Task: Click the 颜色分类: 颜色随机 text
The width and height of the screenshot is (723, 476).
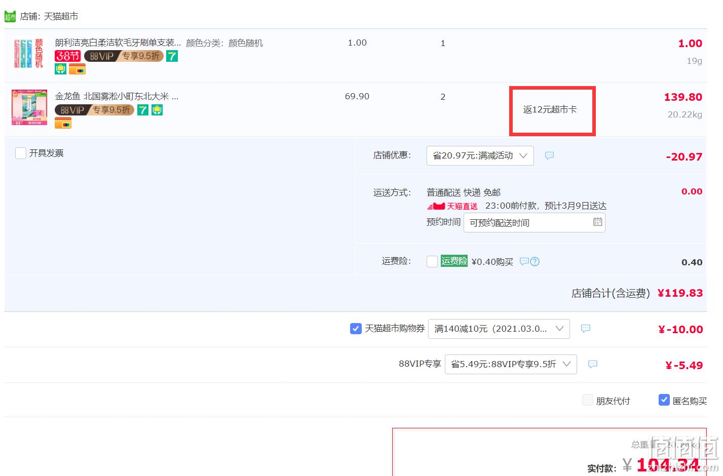Action: (224, 43)
